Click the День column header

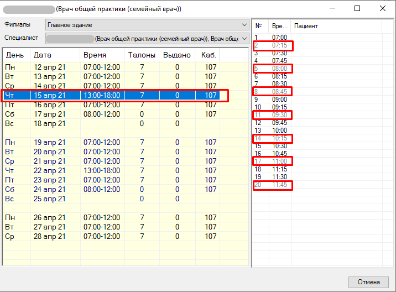(17, 55)
